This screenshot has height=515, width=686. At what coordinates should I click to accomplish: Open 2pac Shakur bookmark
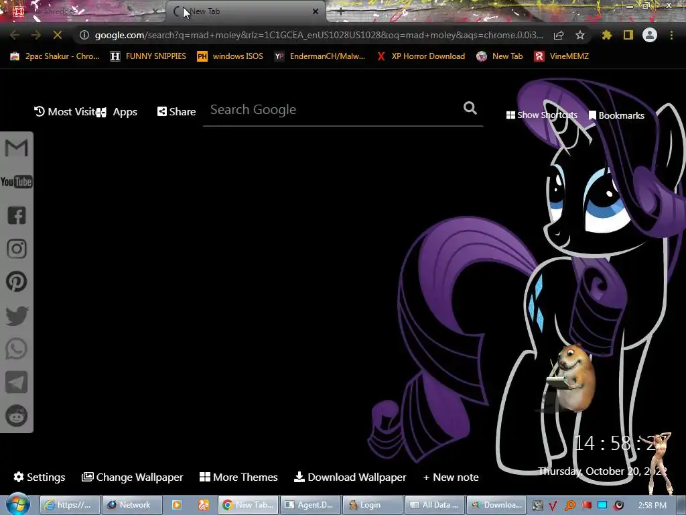55,56
